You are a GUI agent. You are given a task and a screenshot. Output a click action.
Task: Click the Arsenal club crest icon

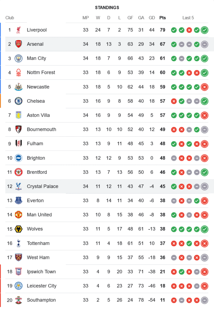[19, 44]
